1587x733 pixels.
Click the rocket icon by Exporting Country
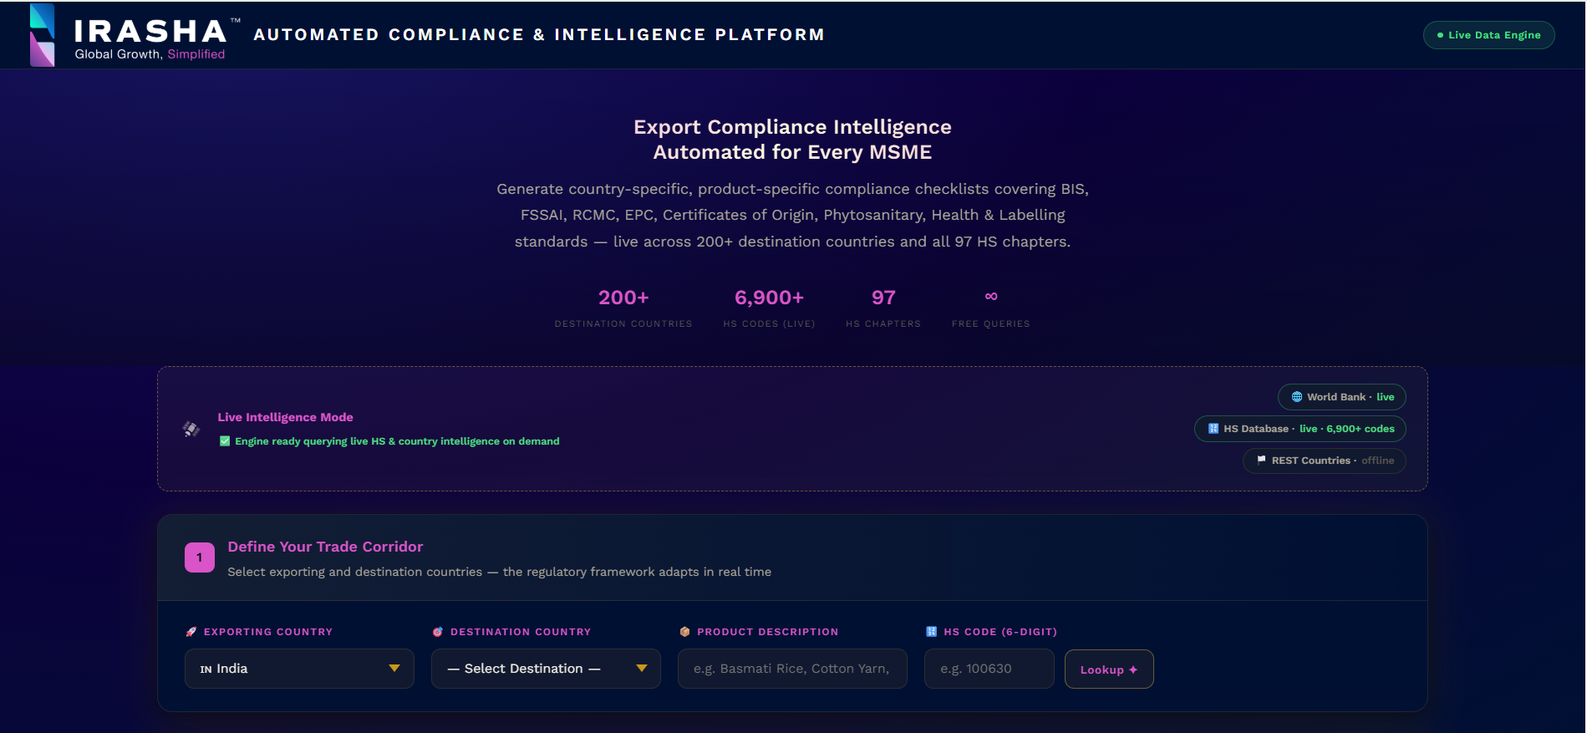[x=191, y=632]
